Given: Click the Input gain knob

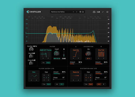Looking at the screenshot, I should [31, 56].
